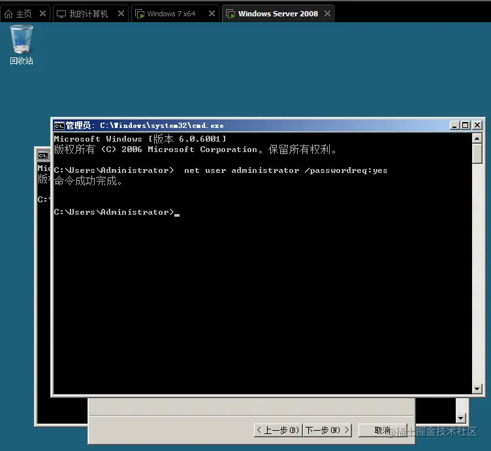Click the 回收站 label under the recycle bin
This screenshot has width=491, height=451.
[x=22, y=61]
